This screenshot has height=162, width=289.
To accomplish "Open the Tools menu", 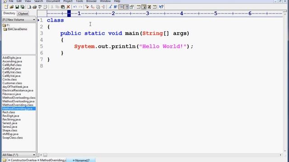I will point(79,1).
